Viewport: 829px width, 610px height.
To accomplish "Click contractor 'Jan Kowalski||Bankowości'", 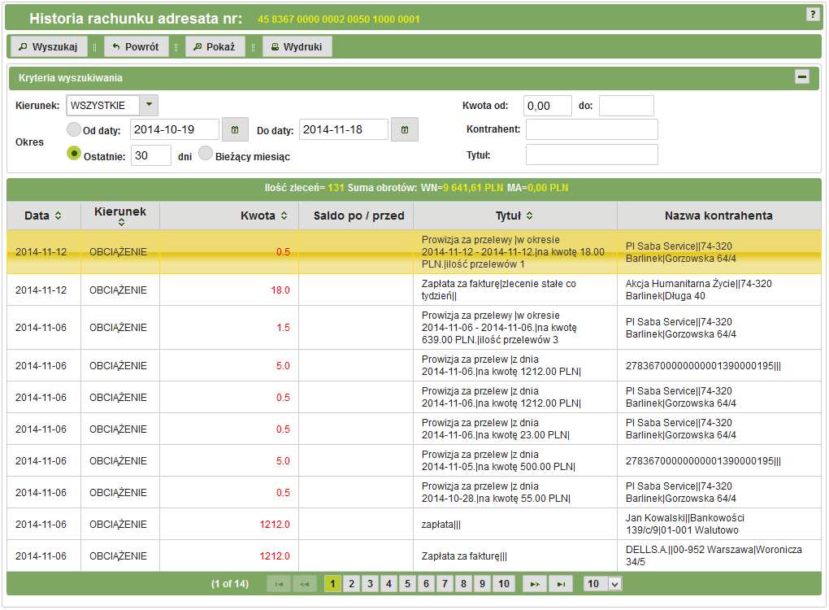I will pyautogui.click(x=684, y=524).
